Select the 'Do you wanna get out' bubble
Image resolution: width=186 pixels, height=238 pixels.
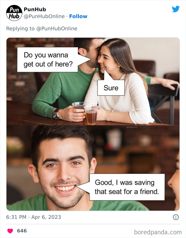[48, 59]
